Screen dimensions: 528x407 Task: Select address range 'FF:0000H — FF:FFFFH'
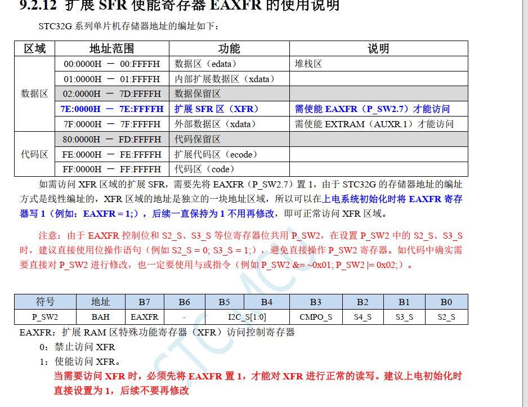click(112, 169)
